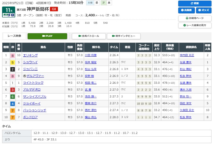Open the 出馬表 race card button
This screenshot has width=213, height=144.
(186, 10)
